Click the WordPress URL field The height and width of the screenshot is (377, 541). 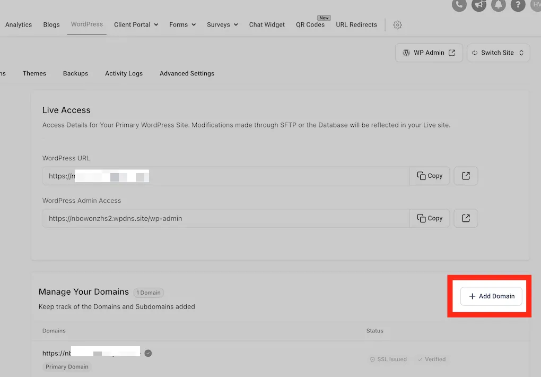pyautogui.click(x=226, y=176)
